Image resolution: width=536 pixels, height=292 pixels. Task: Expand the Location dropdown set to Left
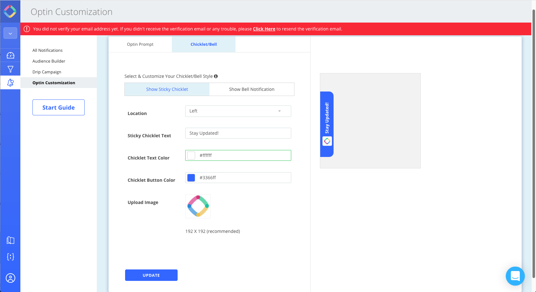238,111
